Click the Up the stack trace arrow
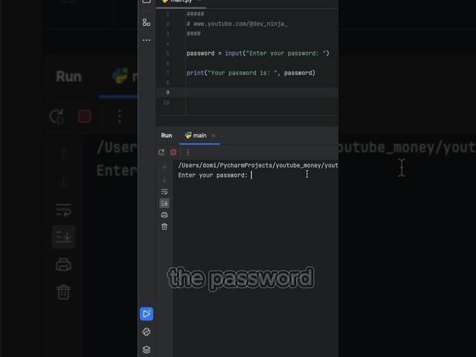 coord(164,168)
